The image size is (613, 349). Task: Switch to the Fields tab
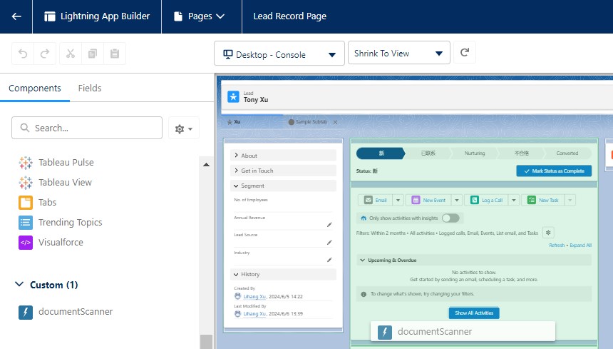click(x=90, y=88)
